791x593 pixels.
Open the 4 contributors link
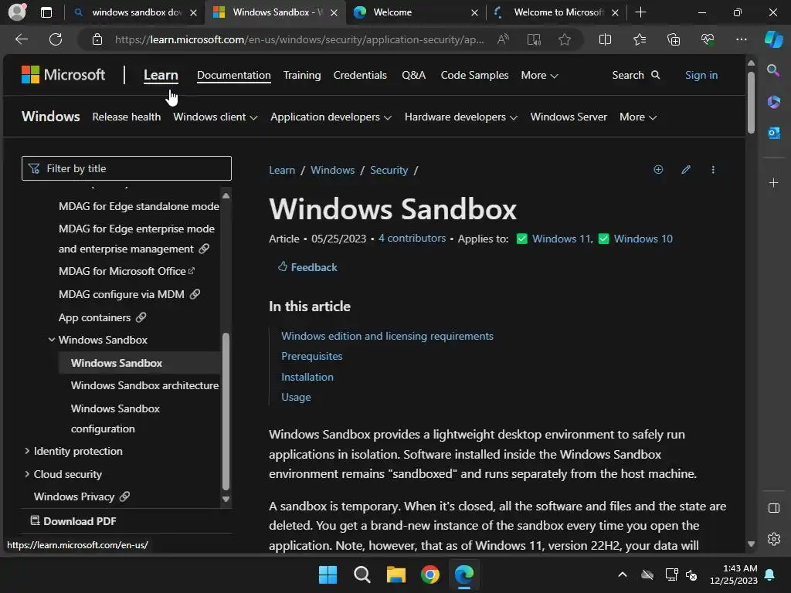click(412, 238)
